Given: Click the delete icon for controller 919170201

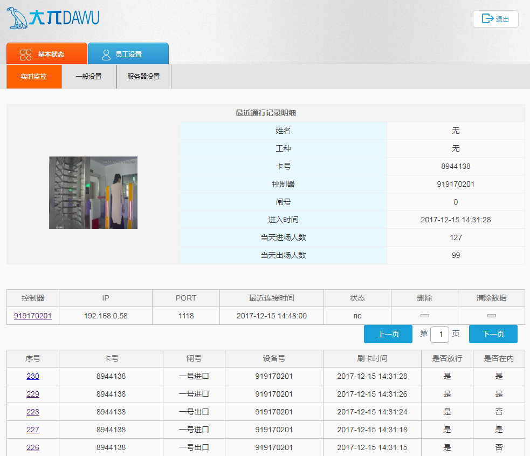Looking at the screenshot, I should tap(424, 316).
